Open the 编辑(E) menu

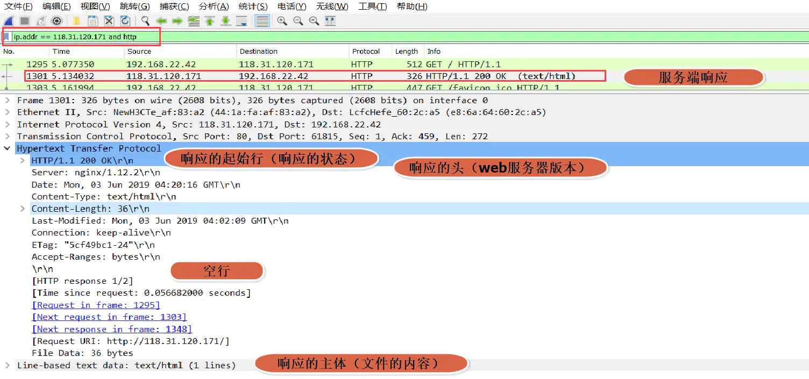pyautogui.click(x=56, y=6)
